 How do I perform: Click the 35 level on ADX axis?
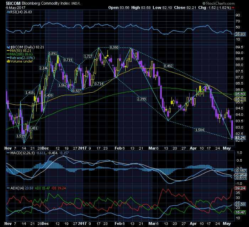point(238,193)
